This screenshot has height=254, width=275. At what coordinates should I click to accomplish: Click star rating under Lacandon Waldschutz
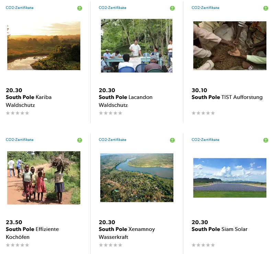(x=110, y=113)
